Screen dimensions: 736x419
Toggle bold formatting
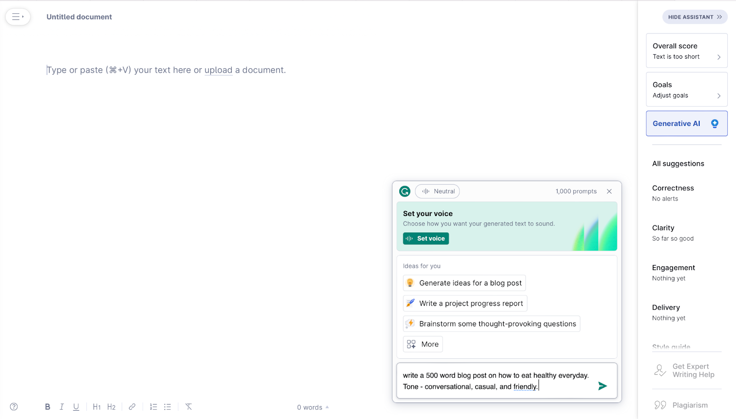[47, 407]
